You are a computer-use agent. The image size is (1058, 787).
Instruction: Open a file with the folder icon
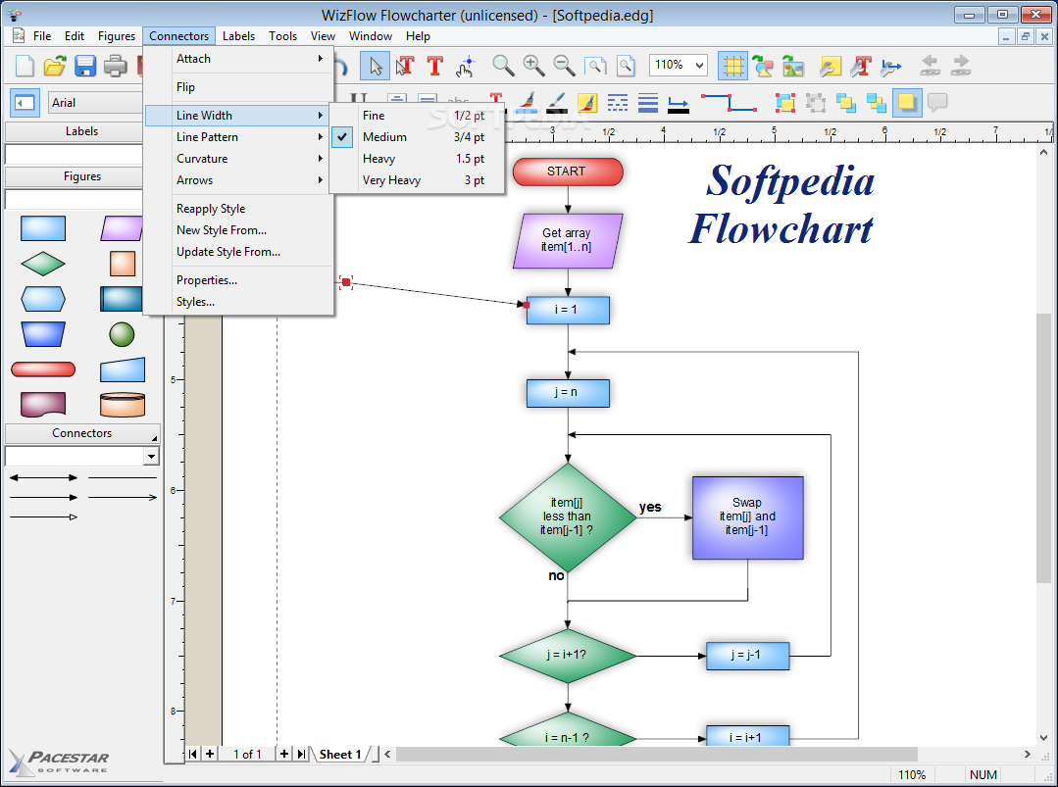coord(55,66)
